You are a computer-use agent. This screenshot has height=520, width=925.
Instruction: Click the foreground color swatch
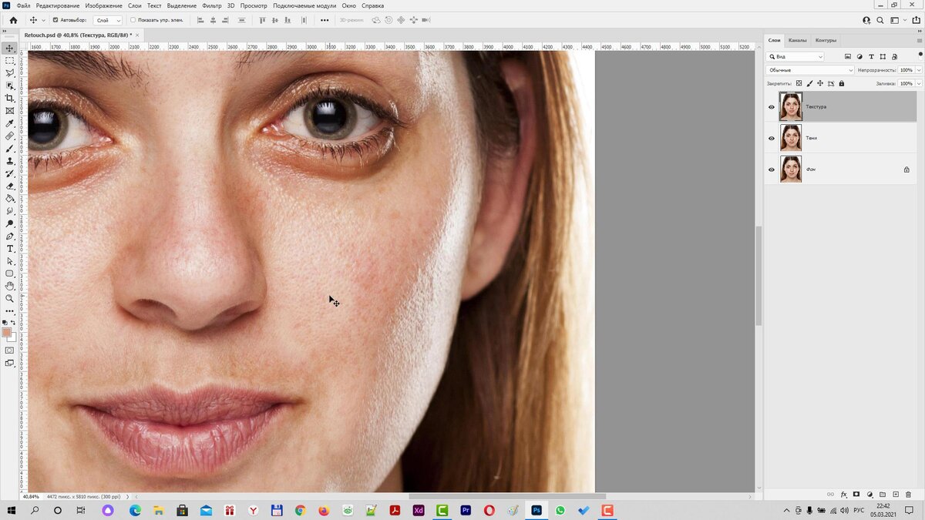(7, 332)
